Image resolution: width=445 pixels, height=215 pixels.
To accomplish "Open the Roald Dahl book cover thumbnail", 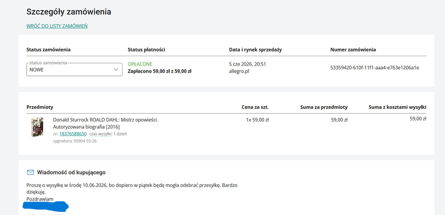I will pos(37,127).
